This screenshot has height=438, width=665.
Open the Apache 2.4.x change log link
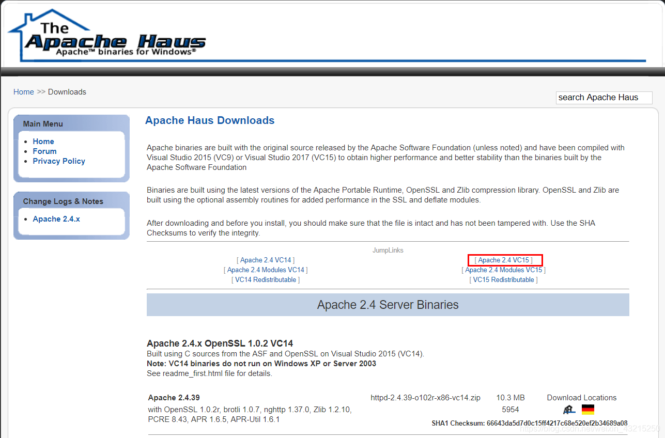pyautogui.click(x=56, y=219)
